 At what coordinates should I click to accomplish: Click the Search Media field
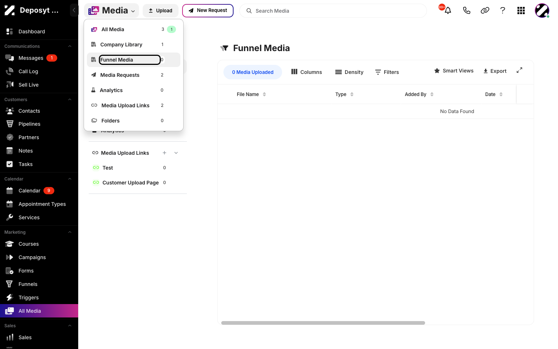pos(333,11)
